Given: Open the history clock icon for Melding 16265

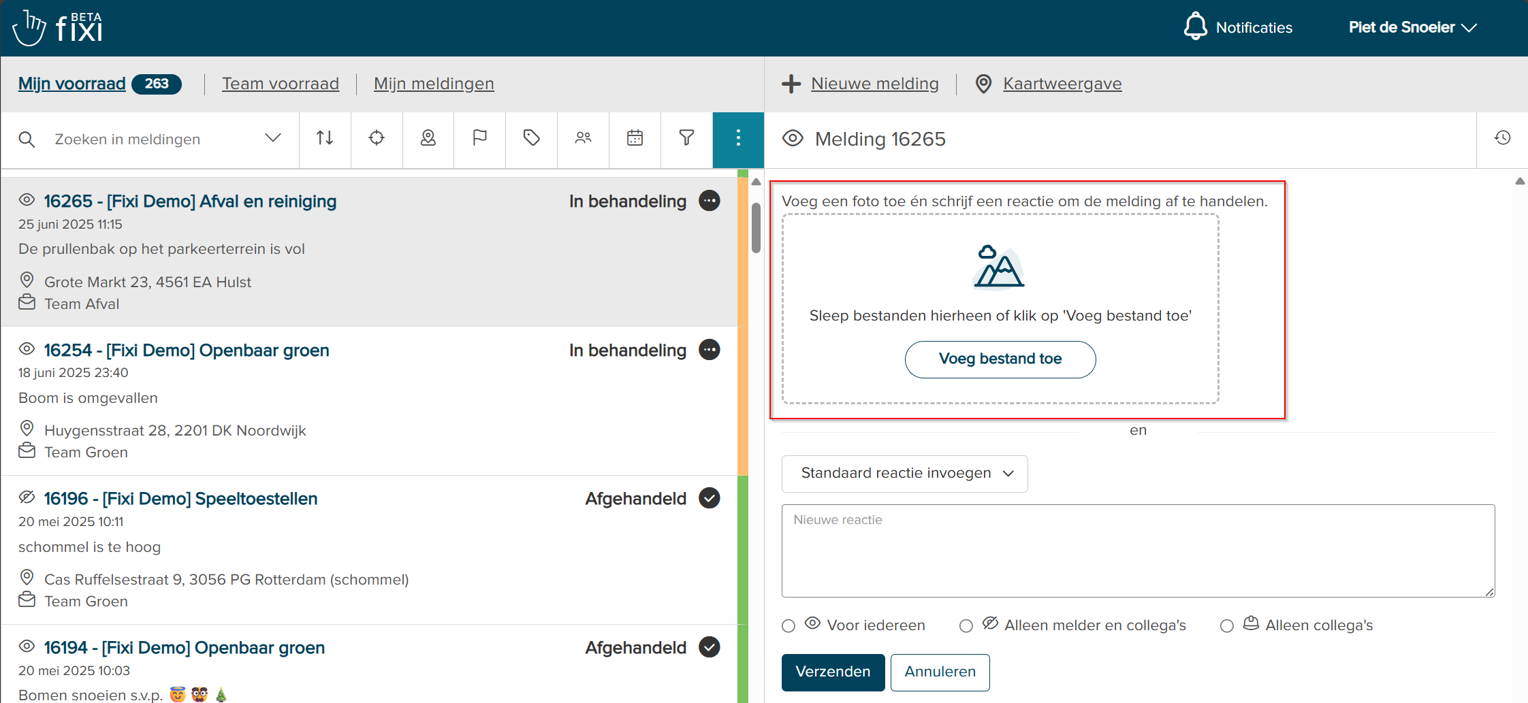Looking at the screenshot, I should tap(1502, 138).
